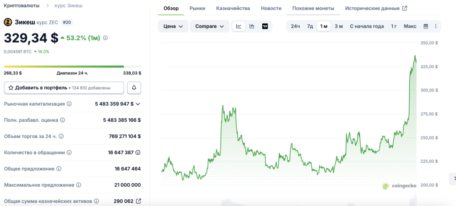Expand market capitalization value chevron
This screenshot has height=206, width=456.
(138, 104)
